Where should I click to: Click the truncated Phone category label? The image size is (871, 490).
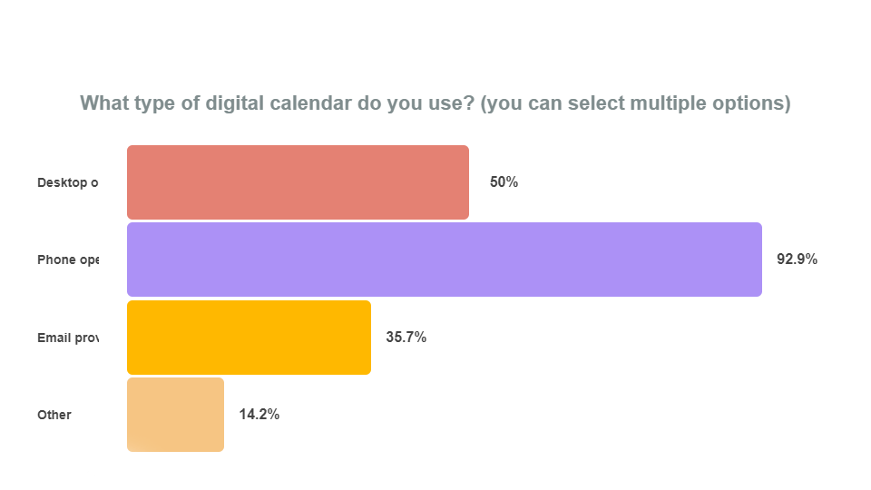[68, 260]
